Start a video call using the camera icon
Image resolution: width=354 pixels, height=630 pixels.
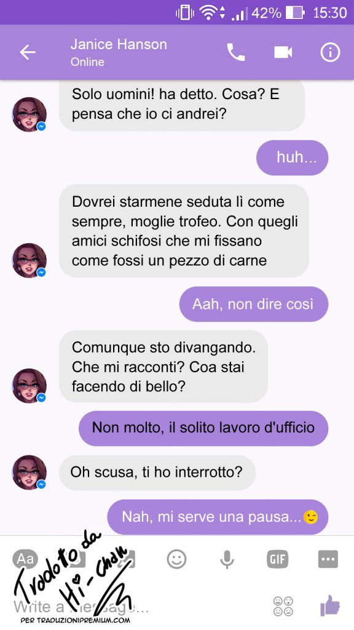point(283,52)
